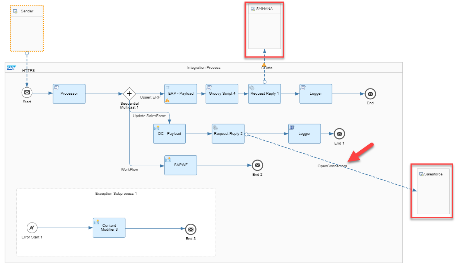This screenshot has height=267, width=455.
Task: Click the Sequential Multicast 1 gateway icon
Action: click(129, 94)
